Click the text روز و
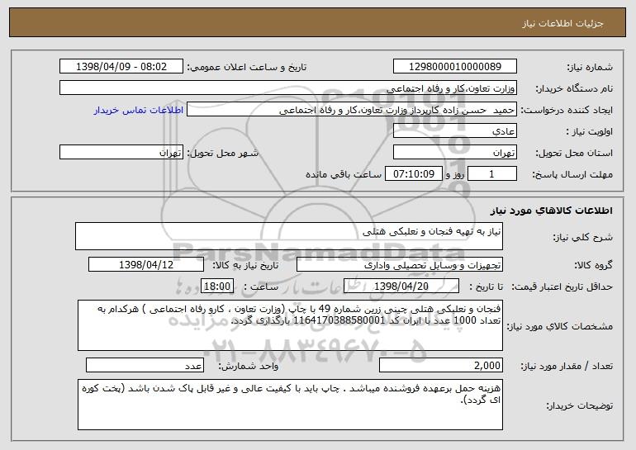 coord(454,174)
